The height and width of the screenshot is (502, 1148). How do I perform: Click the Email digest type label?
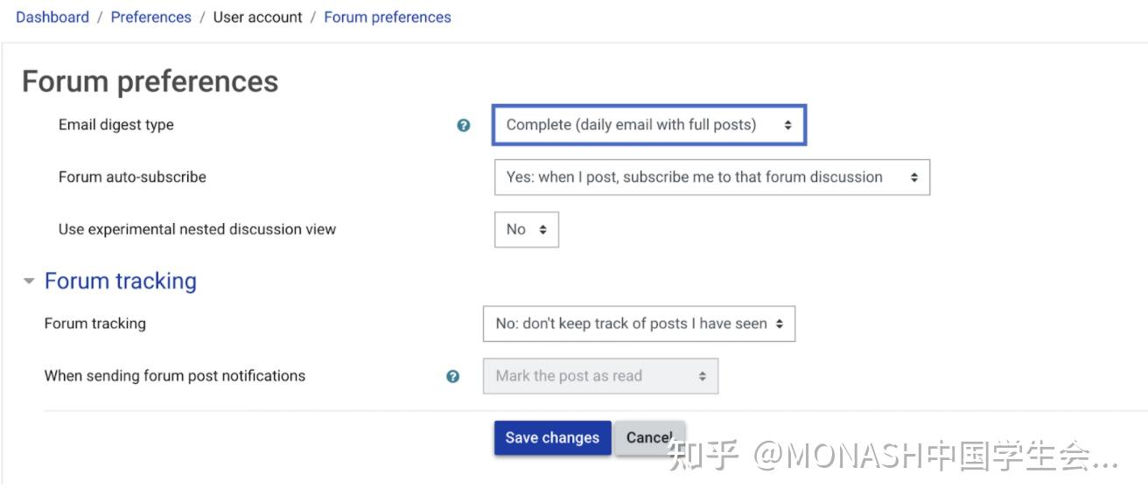(x=116, y=124)
